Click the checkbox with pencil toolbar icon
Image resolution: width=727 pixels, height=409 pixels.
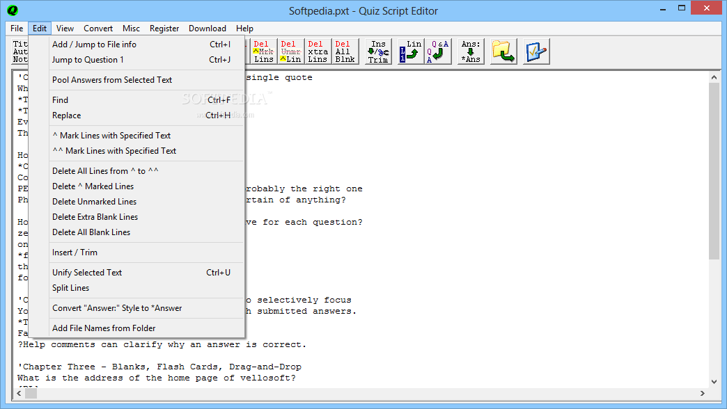(x=536, y=51)
